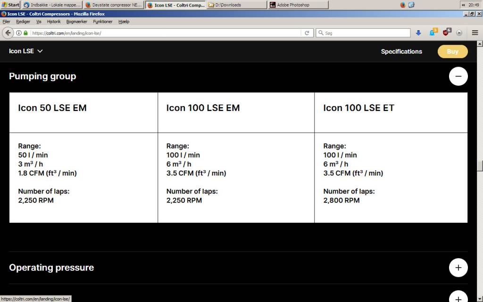The width and height of the screenshot is (483, 302).
Task: Click "100 l / min" under Icon 100 LSE ET
Action: [340, 155]
